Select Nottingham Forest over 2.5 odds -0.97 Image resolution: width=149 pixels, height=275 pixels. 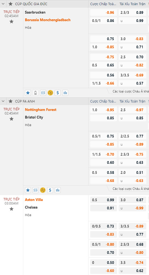[132, 110]
